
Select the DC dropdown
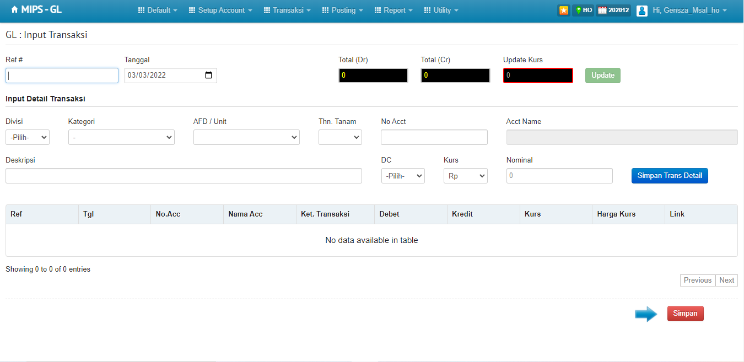tap(403, 176)
